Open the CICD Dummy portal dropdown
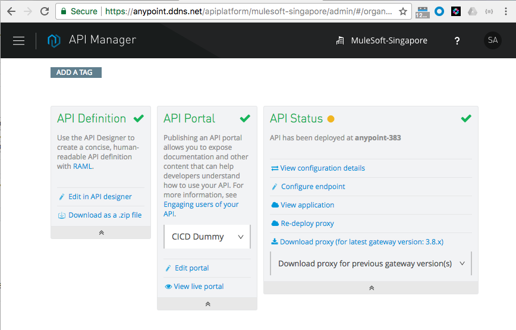This screenshot has width=516, height=330. coord(207,237)
